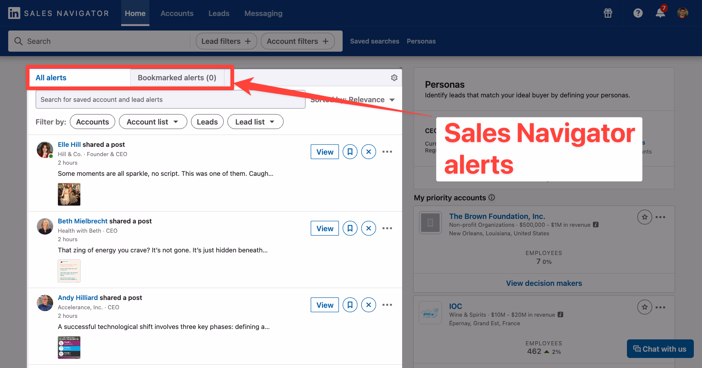
Task: Expand Lead filters
Action: 226,41
